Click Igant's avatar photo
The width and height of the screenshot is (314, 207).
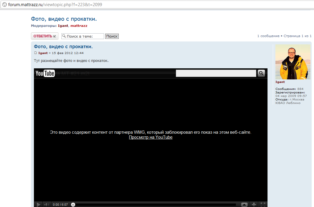[292, 62]
